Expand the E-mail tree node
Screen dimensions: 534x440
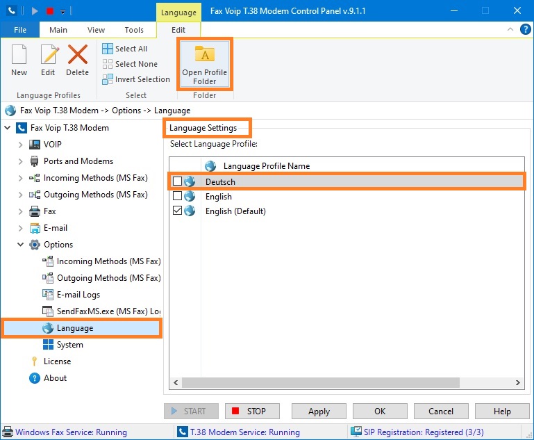(20, 229)
